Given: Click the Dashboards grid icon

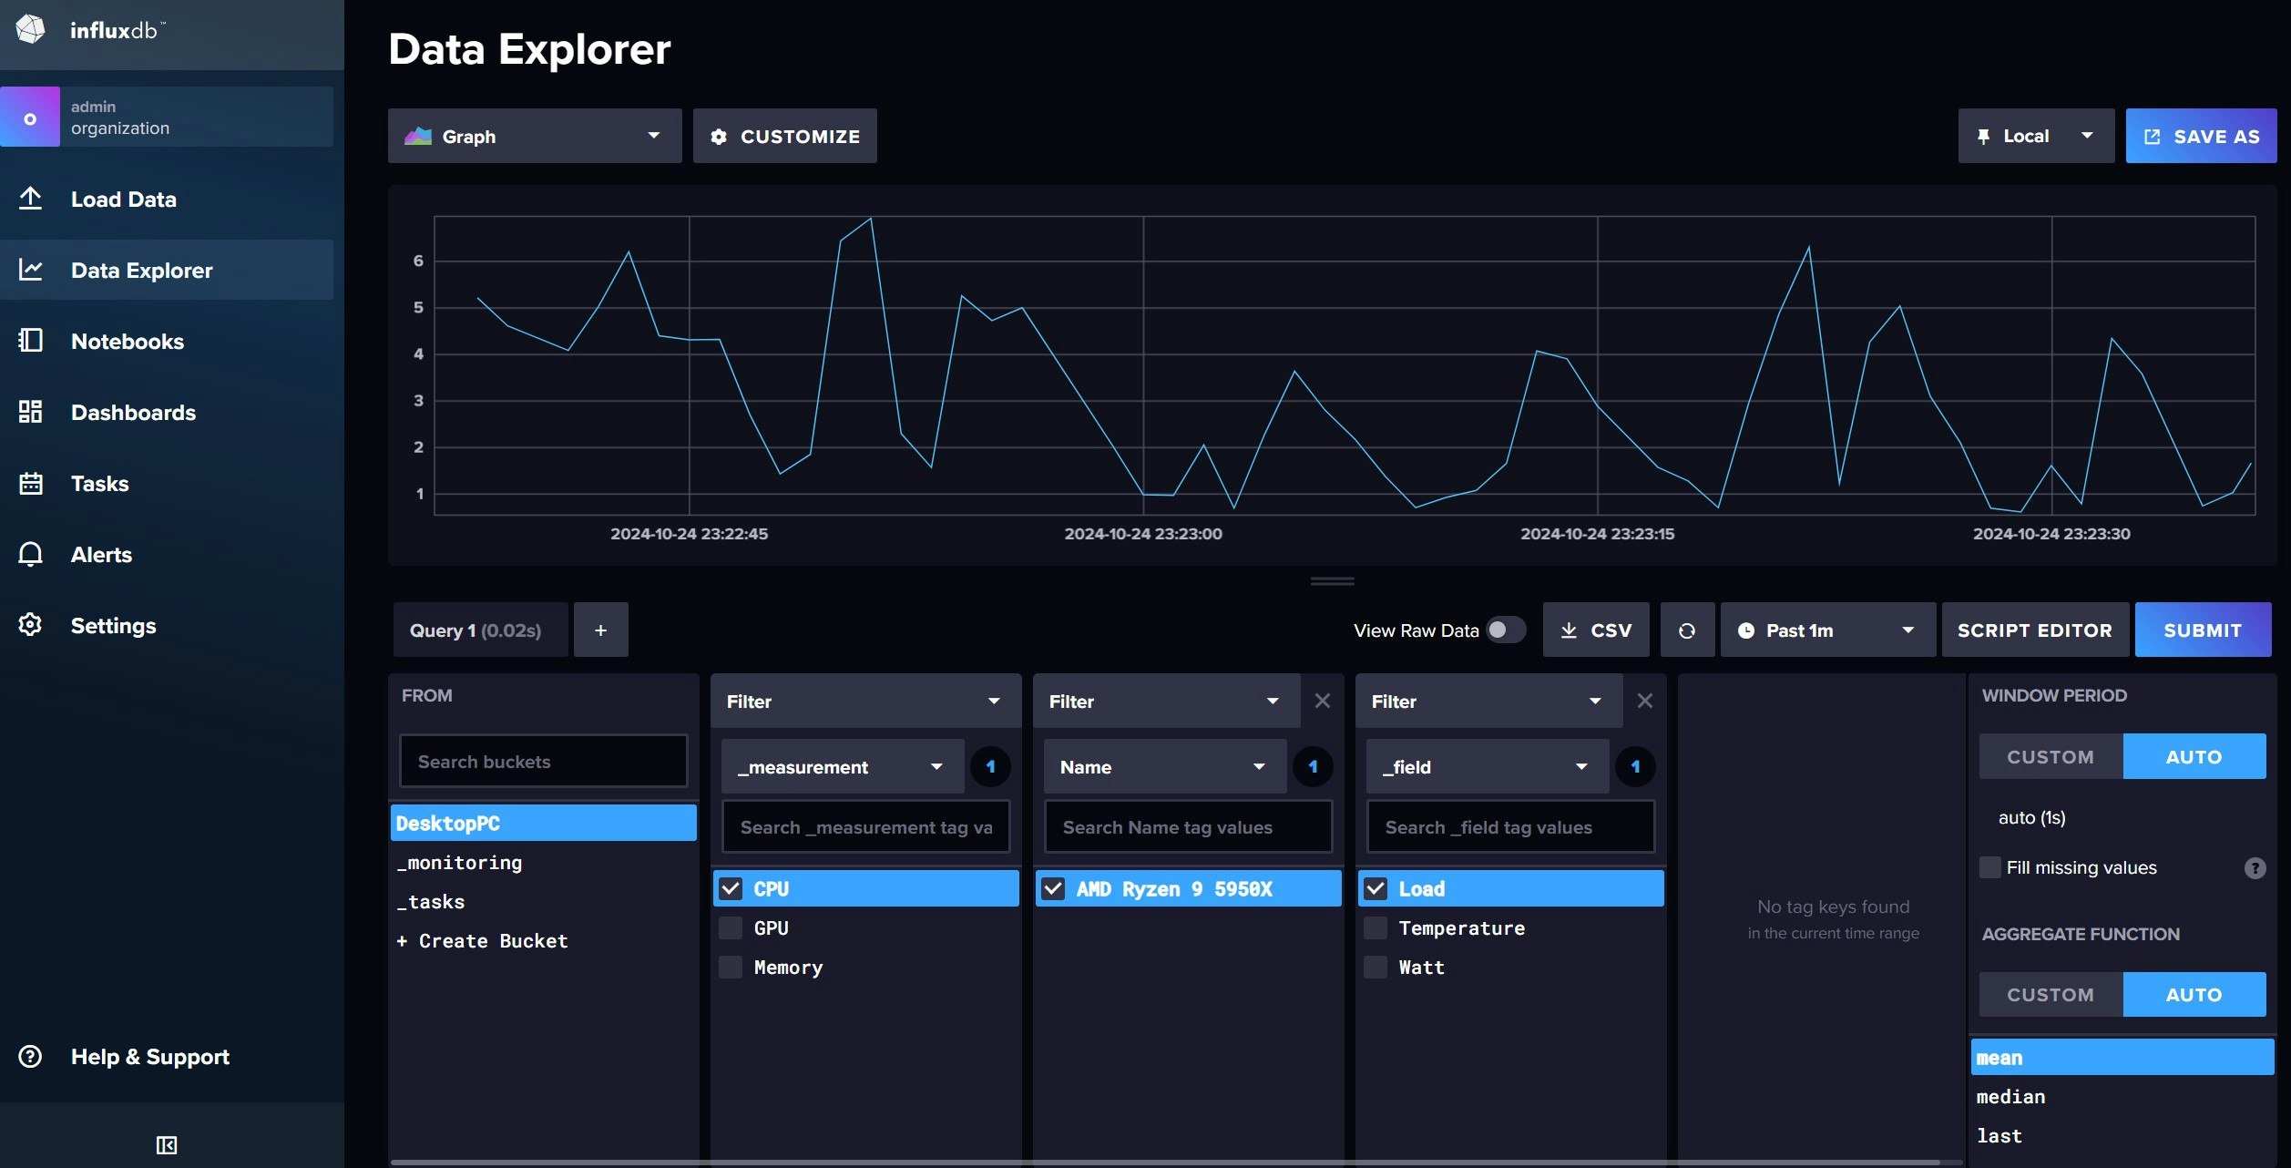Looking at the screenshot, I should click(30, 412).
